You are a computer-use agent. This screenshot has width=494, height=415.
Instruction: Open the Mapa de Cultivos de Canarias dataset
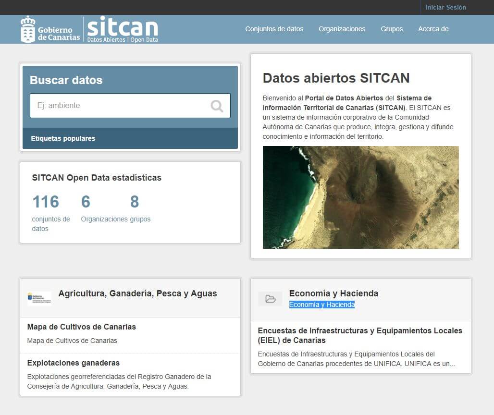point(81,327)
